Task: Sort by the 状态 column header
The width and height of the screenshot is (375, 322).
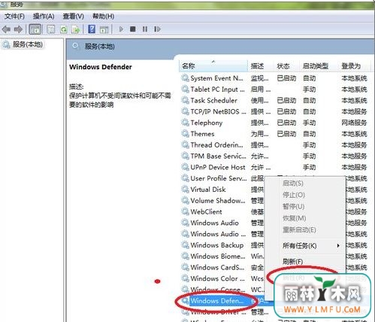Action: tap(286, 65)
